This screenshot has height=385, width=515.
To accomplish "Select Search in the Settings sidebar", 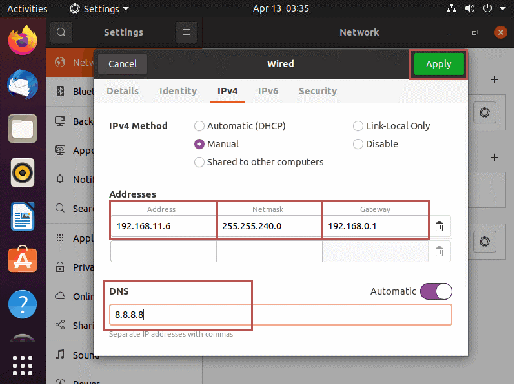I will [x=70, y=209].
